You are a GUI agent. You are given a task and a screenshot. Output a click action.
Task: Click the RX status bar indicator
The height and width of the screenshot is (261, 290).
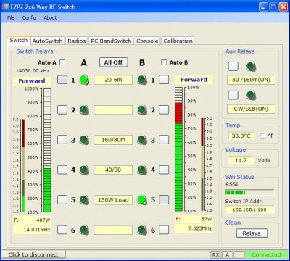216,254
